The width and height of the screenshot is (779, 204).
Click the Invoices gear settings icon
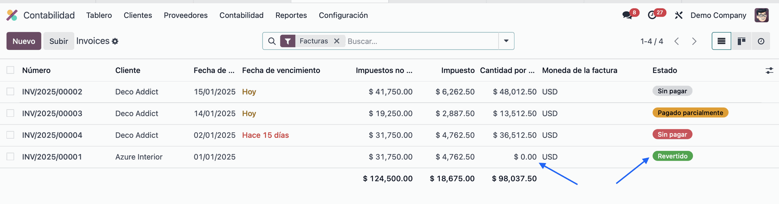pos(115,41)
